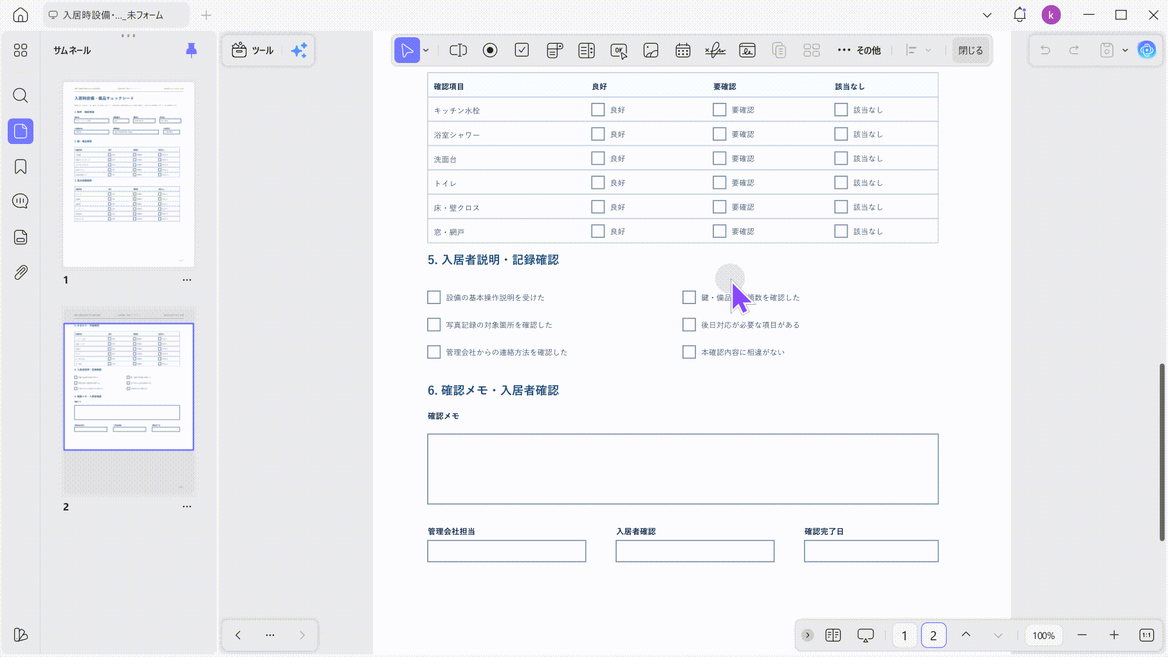This screenshot has height=657, width=1168.
Task: Pin the thumbnail panel
Action: pyautogui.click(x=191, y=50)
